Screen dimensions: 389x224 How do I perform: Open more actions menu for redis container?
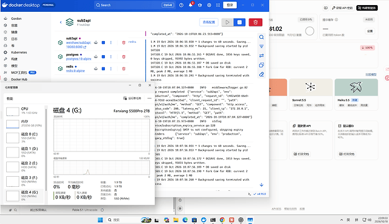111,69
